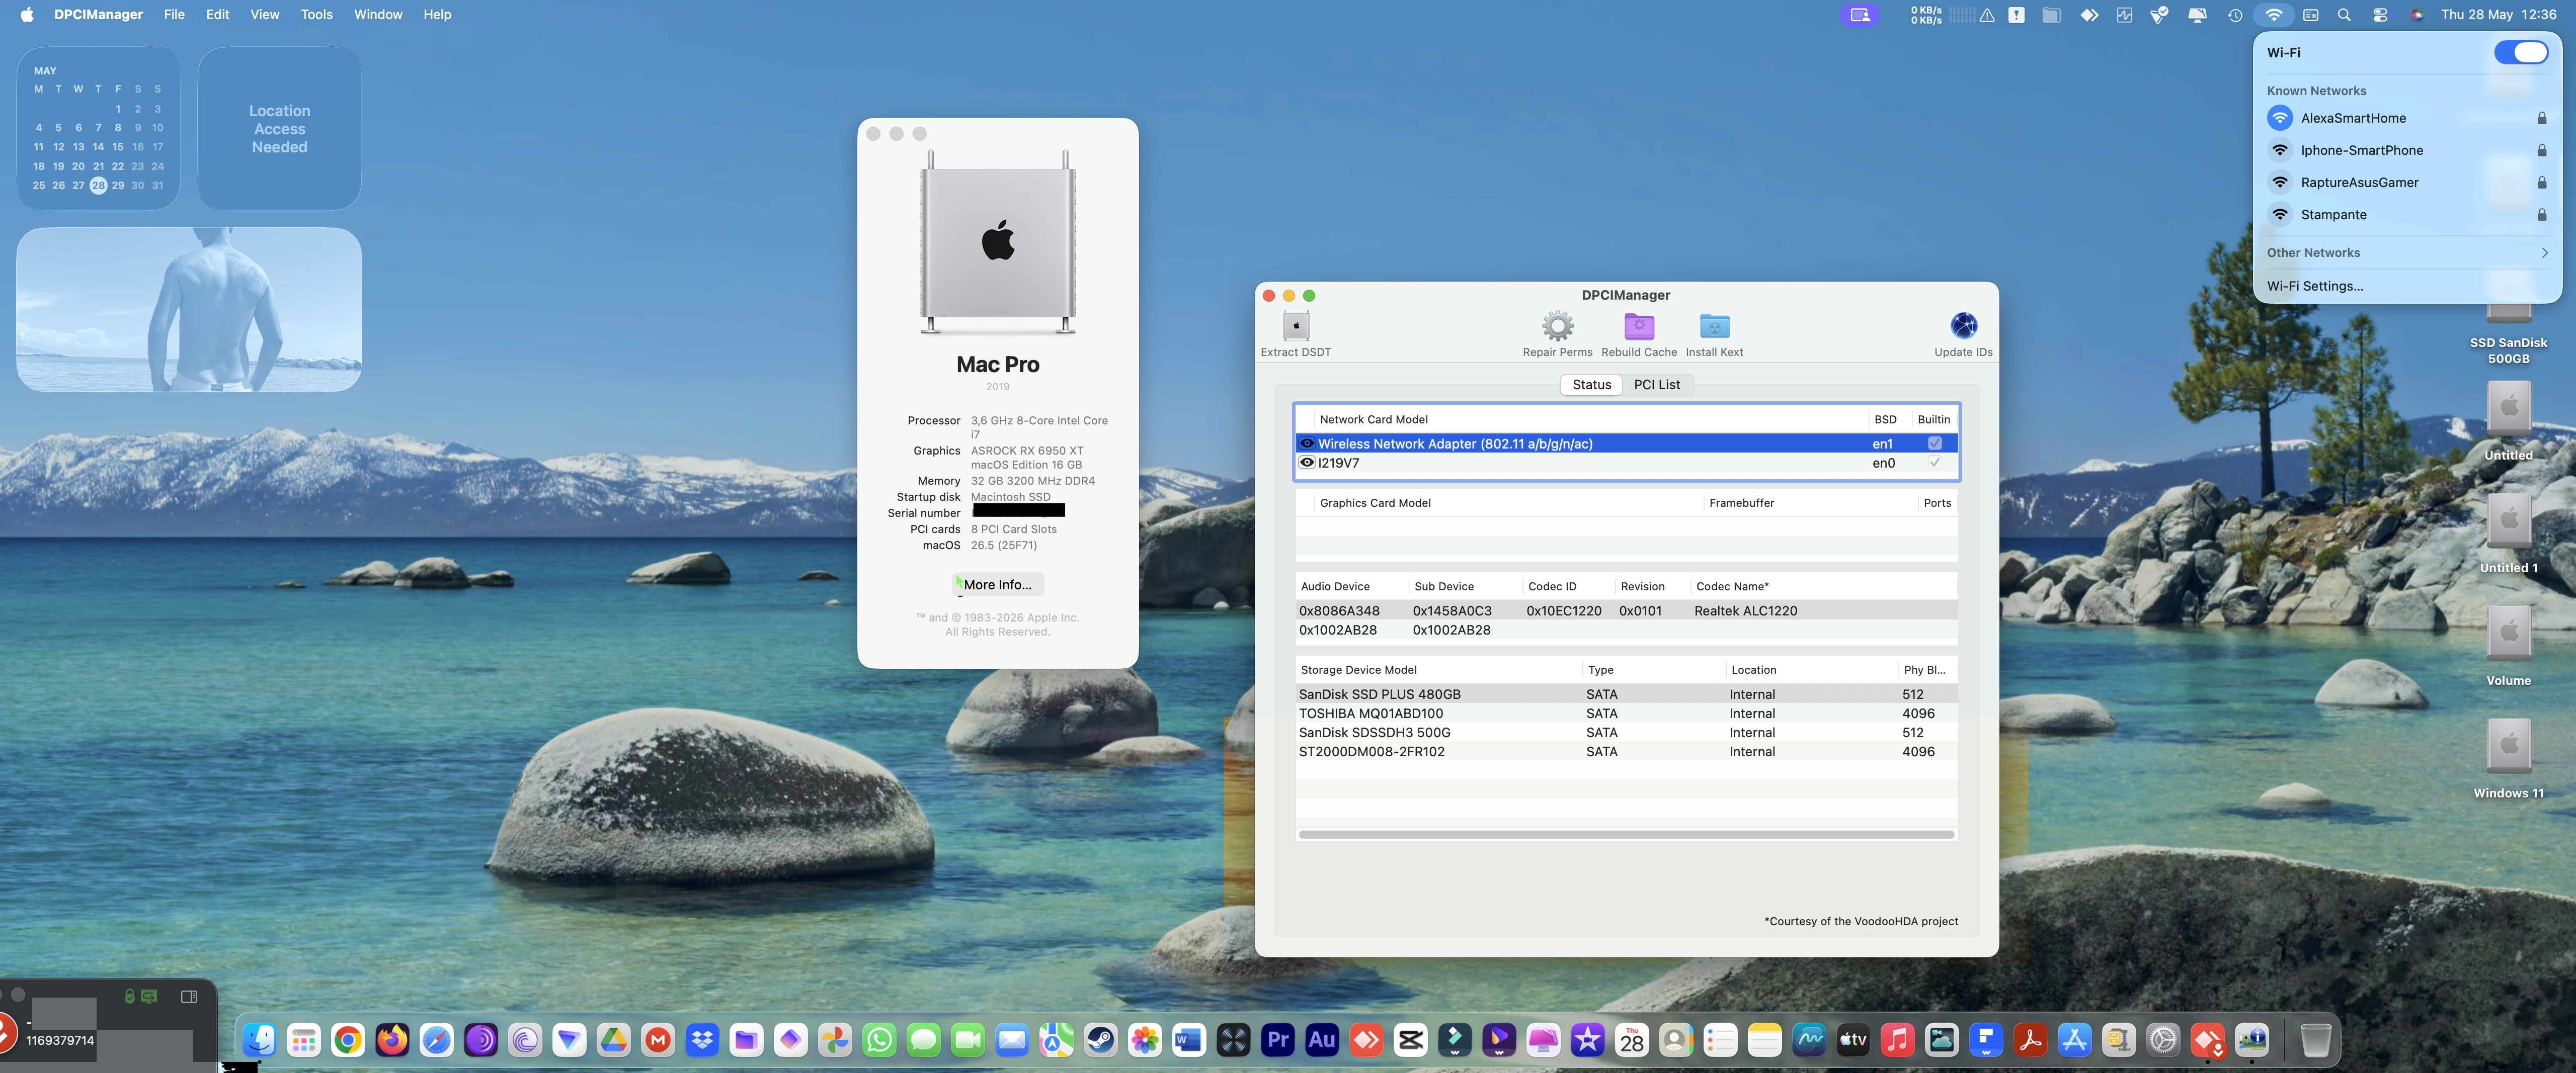The image size is (2576, 1073).
Task: Open System Settings from the Dock
Action: click(x=2162, y=1040)
